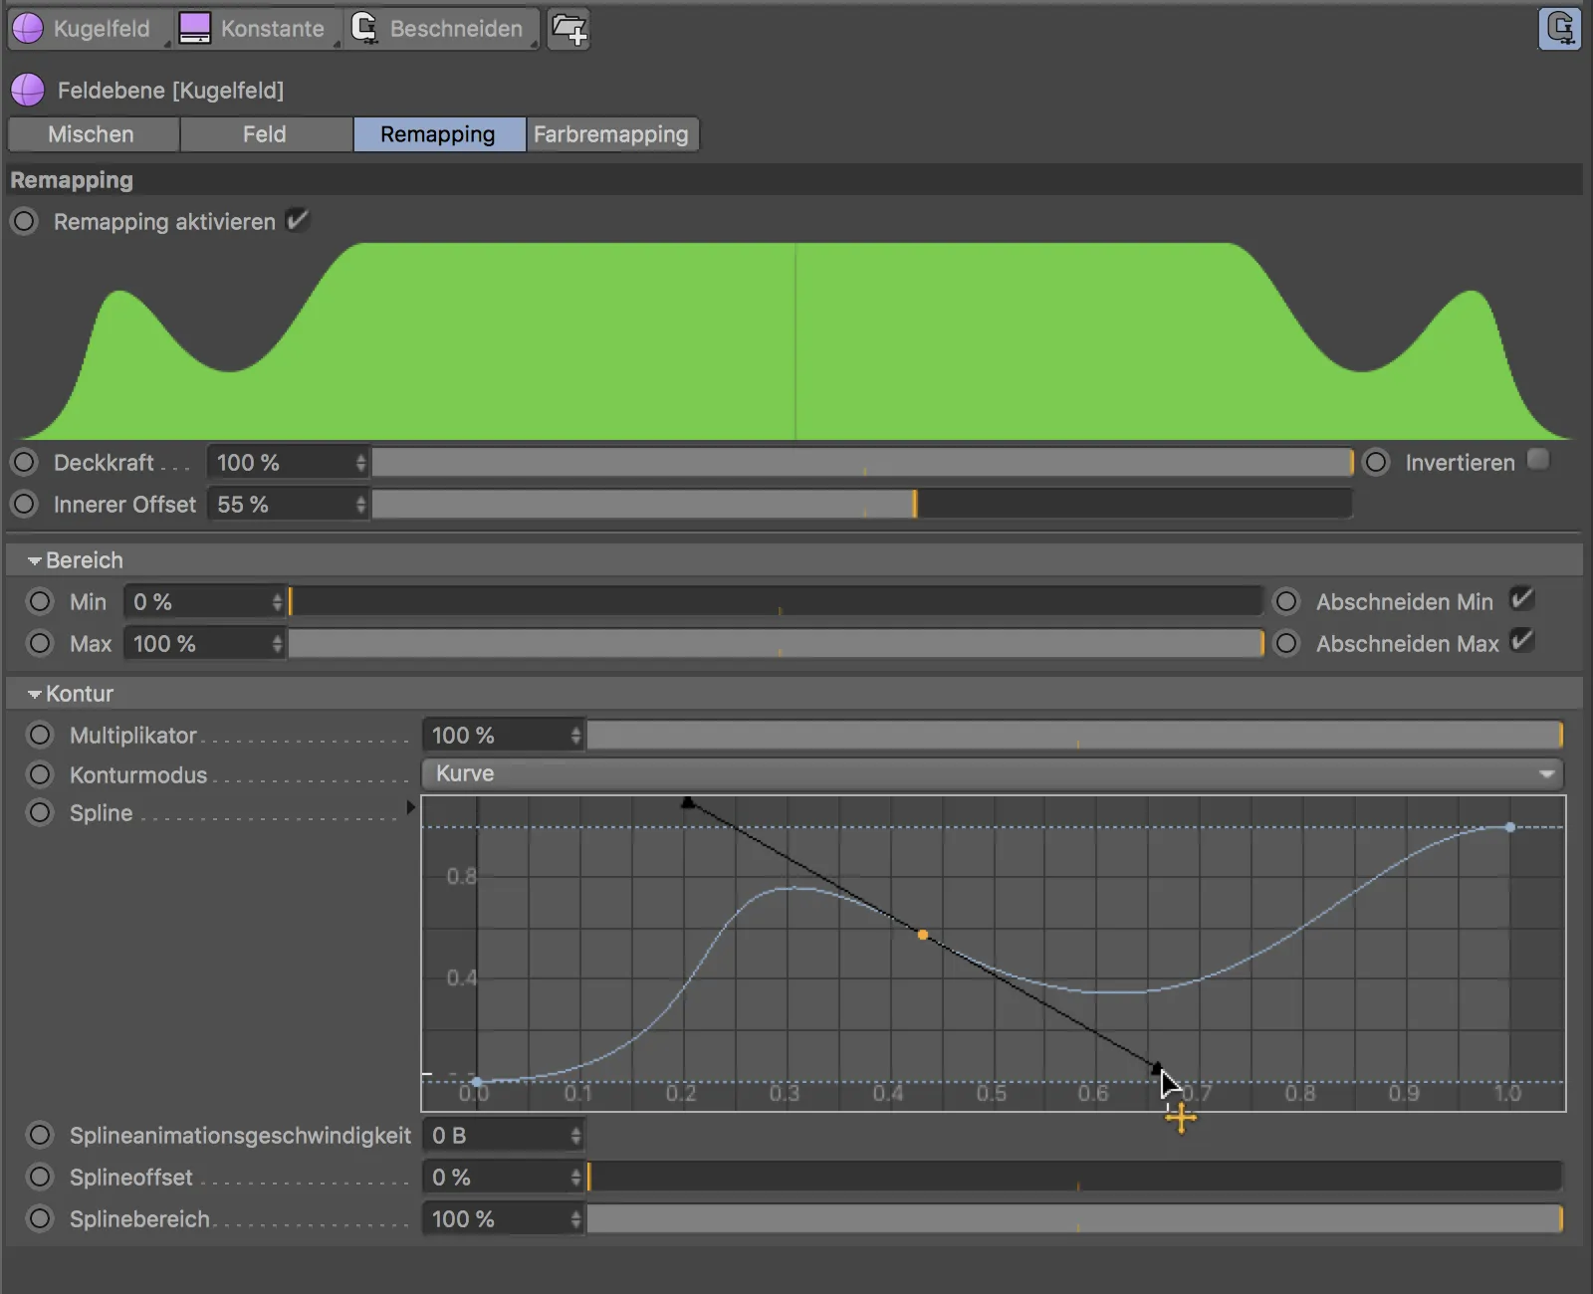Click the Splinebereich slider
Viewport: 1593px width, 1294px height.
coord(1075,1218)
